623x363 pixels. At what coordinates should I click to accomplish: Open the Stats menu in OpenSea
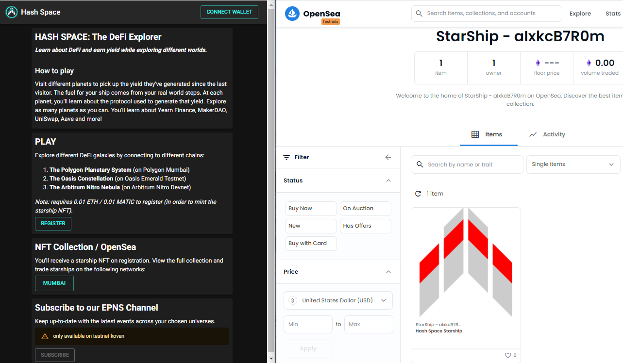coord(613,14)
